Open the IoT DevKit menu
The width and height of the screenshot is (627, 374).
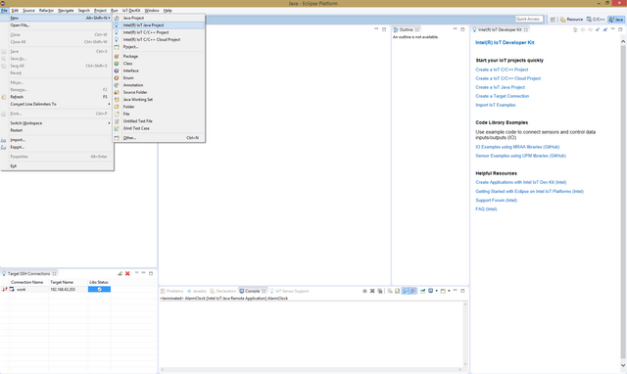[130, 11]
